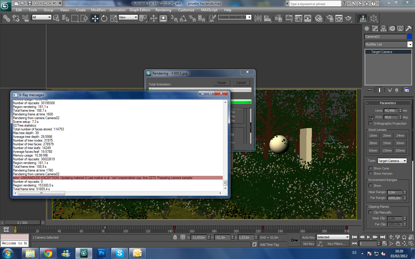
Task: Click the Lens value field
Action: [391, 111]
